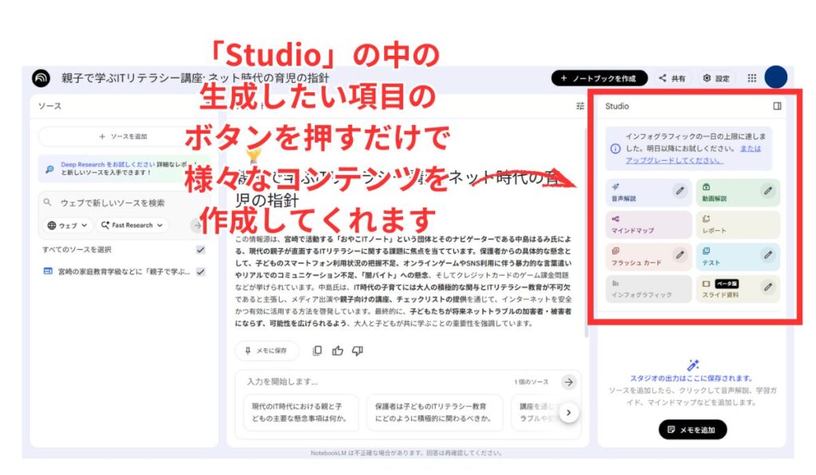Copy the summary with the copy icon
The image size is (816, 475).
(x=318, y=351)
